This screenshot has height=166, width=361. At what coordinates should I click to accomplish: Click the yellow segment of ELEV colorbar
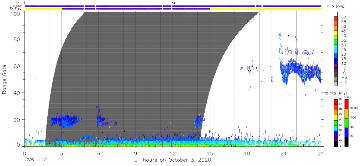[x=336, y=33]
